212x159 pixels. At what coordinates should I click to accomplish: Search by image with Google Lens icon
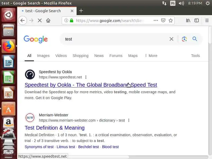(184, 39)
